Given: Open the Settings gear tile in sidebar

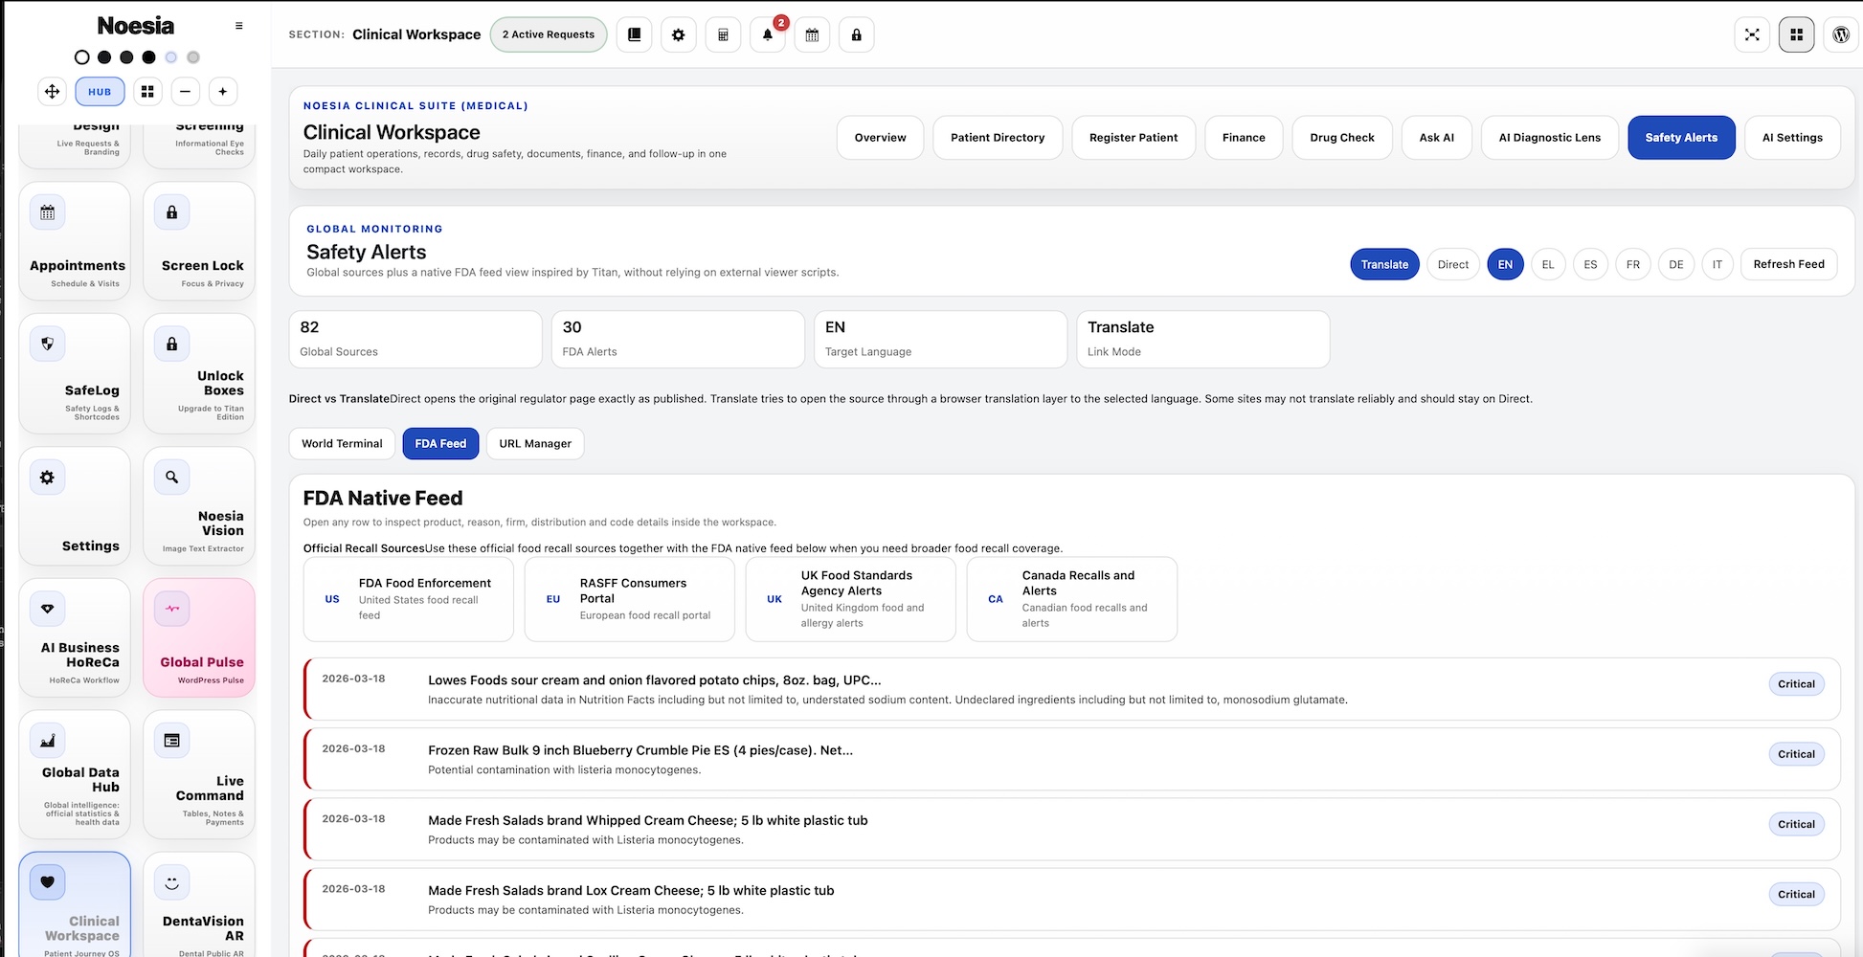Looking at the screenshot, I should [x=75, y=506].
